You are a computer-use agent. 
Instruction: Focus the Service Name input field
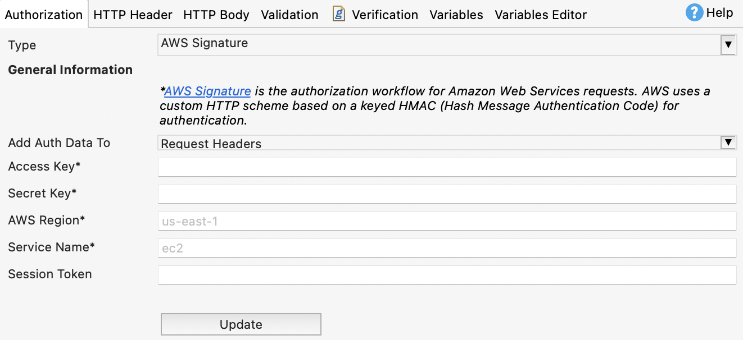(447, 248)
